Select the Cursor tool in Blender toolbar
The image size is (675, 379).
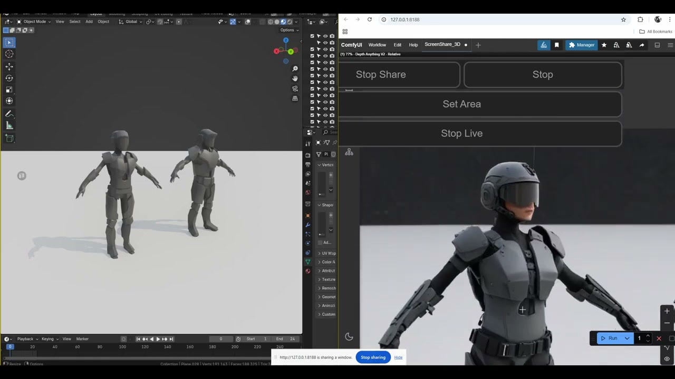pos(9,54)
